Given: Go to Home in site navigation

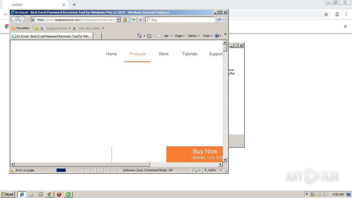Looking at the screenshot, I should point(111,54).
